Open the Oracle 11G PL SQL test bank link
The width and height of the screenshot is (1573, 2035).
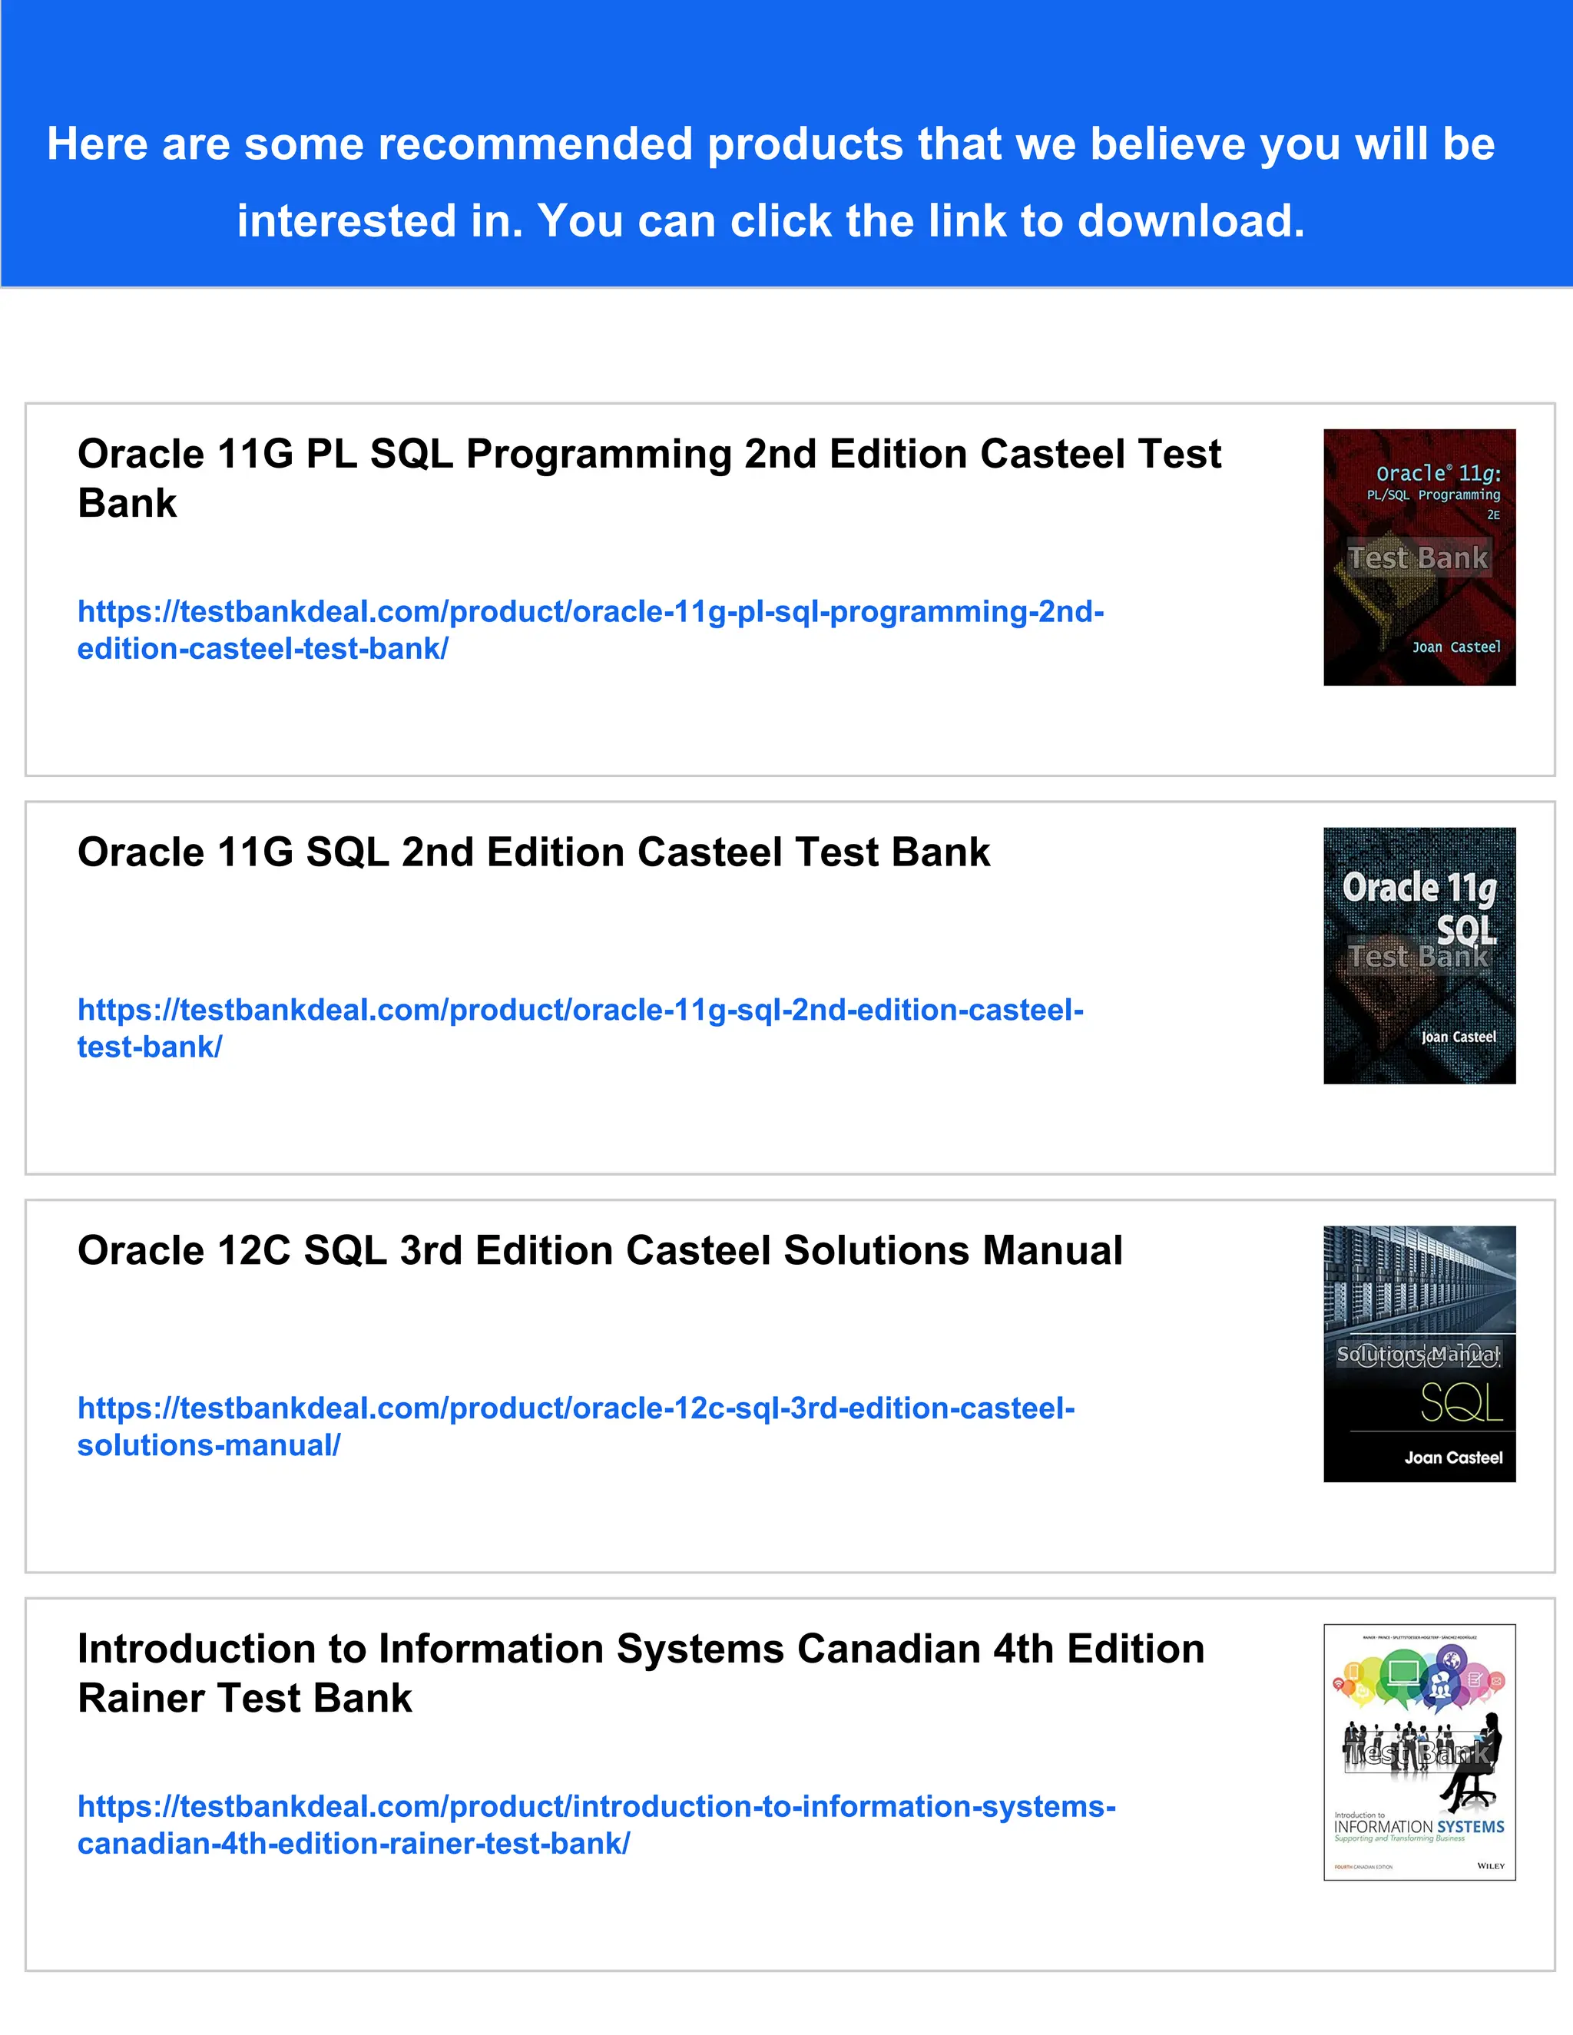pyautogui.click(x=590, y=612)
